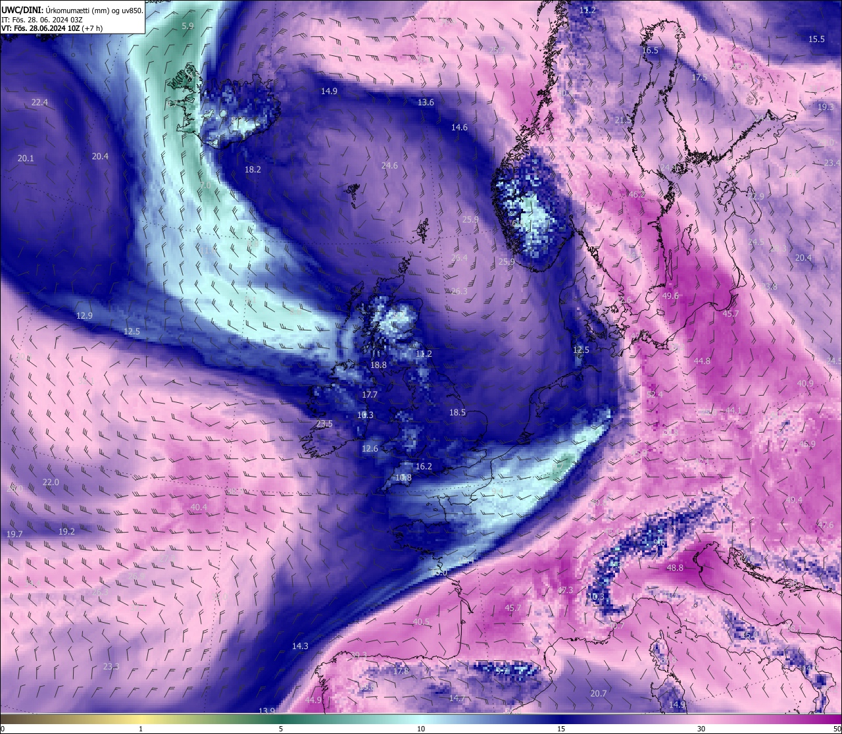Viewport: 842px width, 734px height.
Task: Click the 46.2 value label
Action: coord(637,194)
